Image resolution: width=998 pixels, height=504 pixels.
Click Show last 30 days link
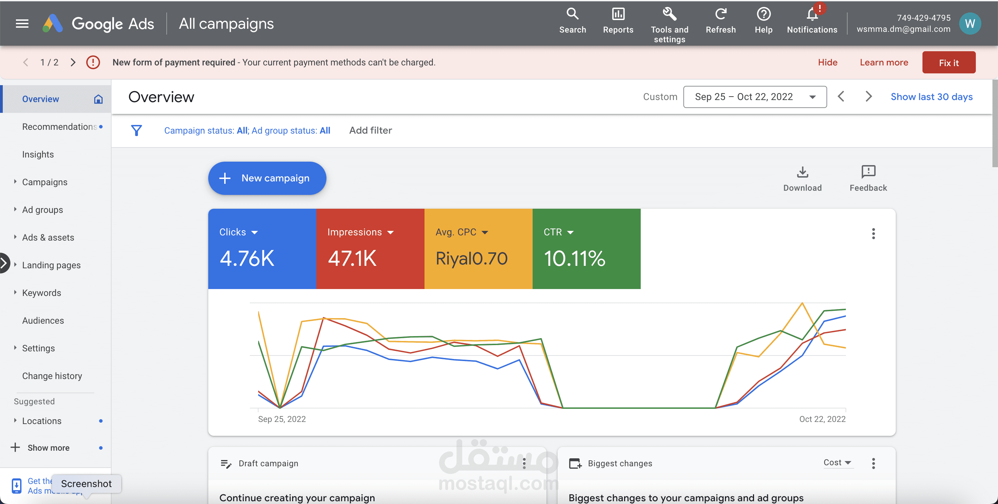tap(931, 97)
